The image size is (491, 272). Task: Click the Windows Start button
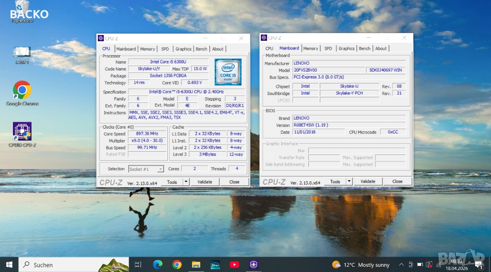[x=9, y=264]
